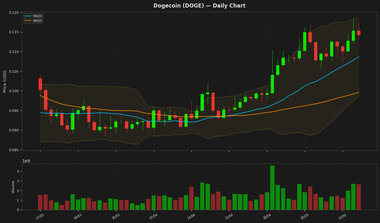The height and width of the screenshot is (223, 380).
Task: Click the 0.120 price tick label
Action: tap(14, 13)
